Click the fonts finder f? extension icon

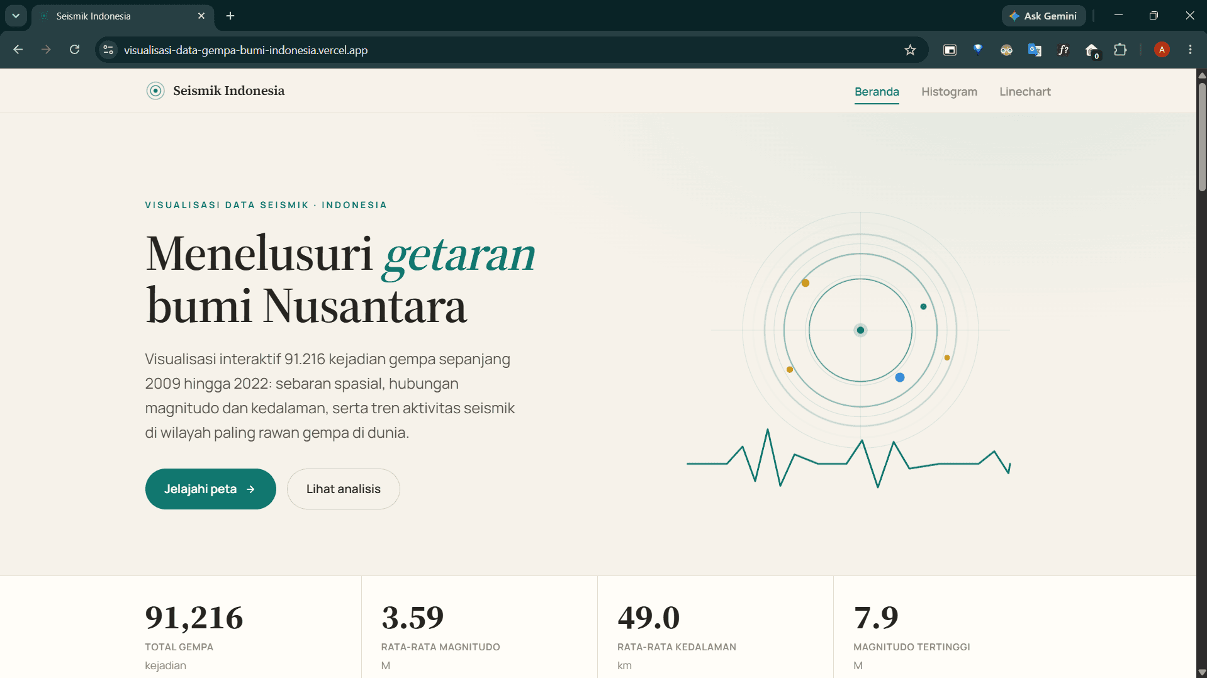click(x=1063, y=50)
